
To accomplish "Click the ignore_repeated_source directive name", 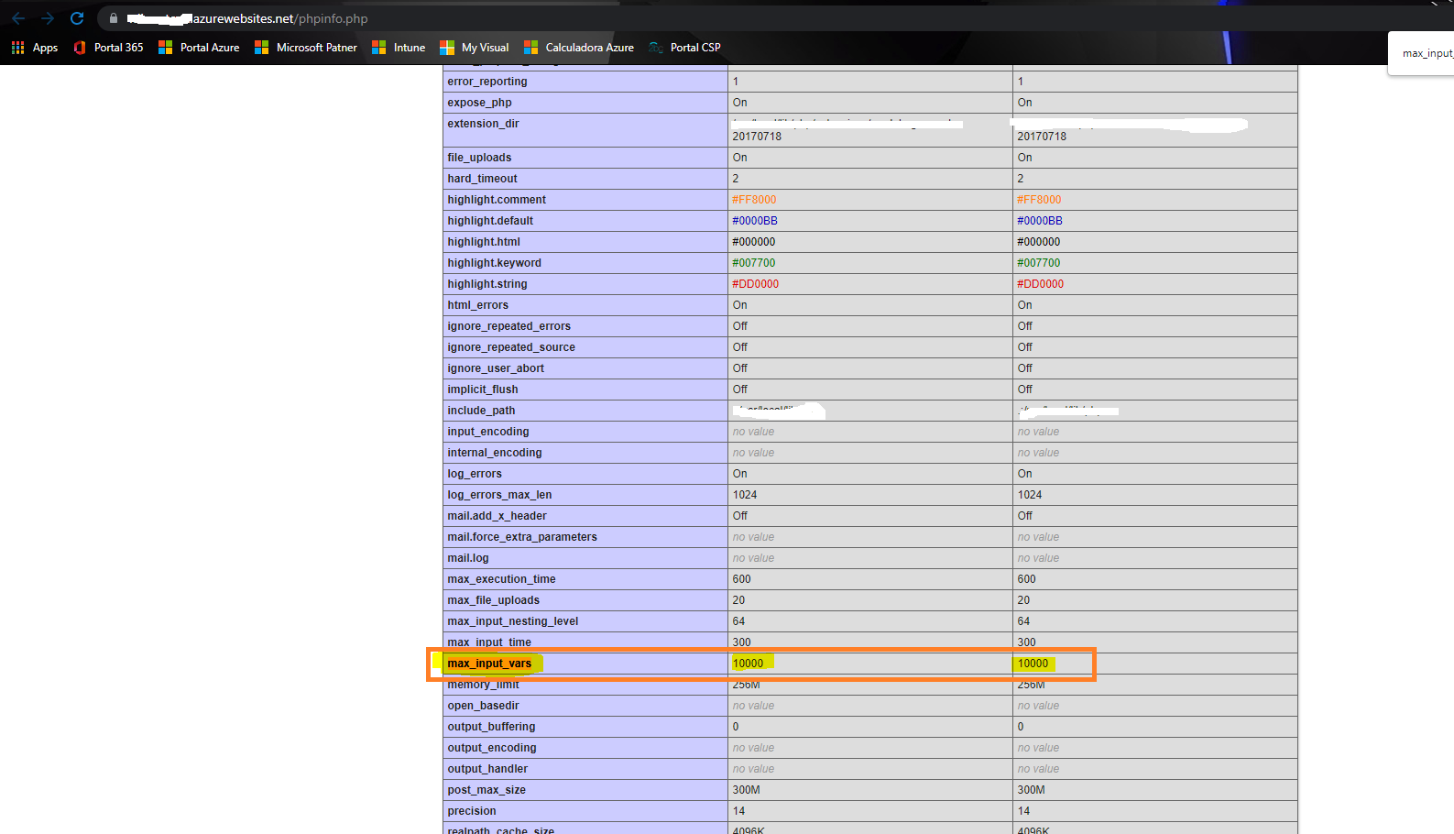I will 511,347.
